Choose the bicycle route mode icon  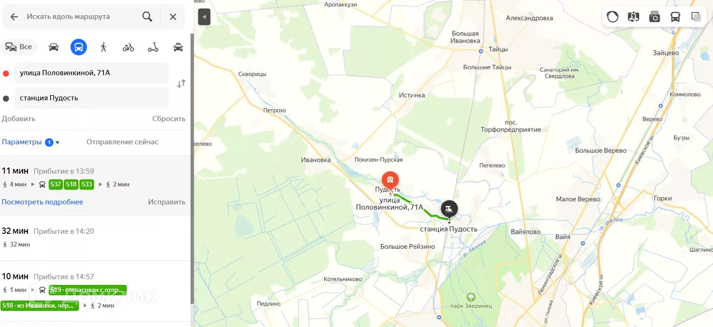(128, 47)
